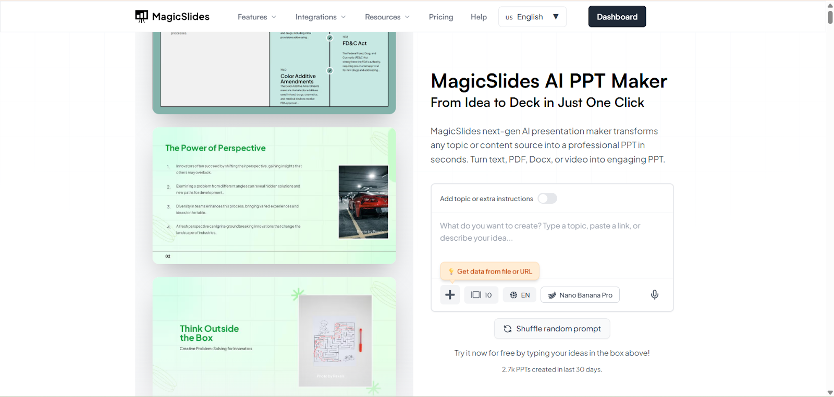Click the lightbulb icon in the data tooltip

[x=451, y=271]
